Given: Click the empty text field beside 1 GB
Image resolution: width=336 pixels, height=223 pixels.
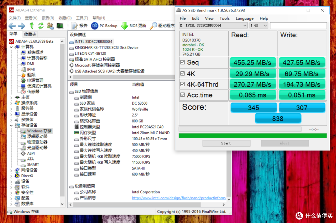Looking at the screenshot, I should tap(298, 26).
